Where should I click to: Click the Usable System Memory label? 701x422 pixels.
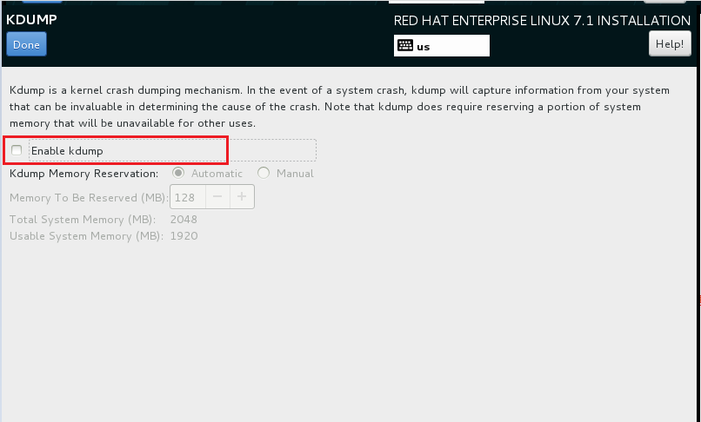pos(87,236)
